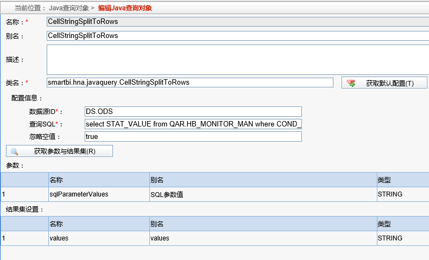Click into the 描述 text area
This screenshot has width=429, height=260.
tap(238, 60)
